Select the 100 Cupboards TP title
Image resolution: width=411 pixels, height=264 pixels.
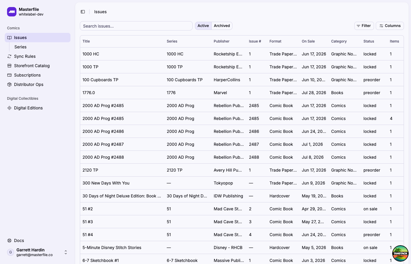[x=100, y=80]
